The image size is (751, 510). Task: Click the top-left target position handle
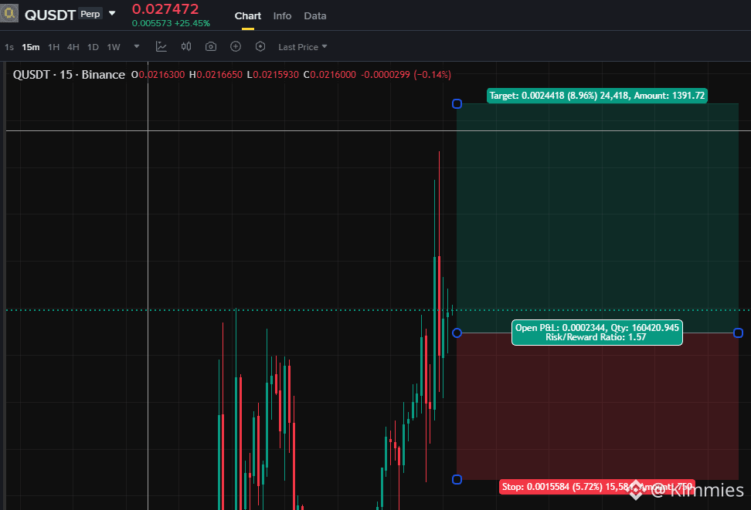[x=457, y=104]
